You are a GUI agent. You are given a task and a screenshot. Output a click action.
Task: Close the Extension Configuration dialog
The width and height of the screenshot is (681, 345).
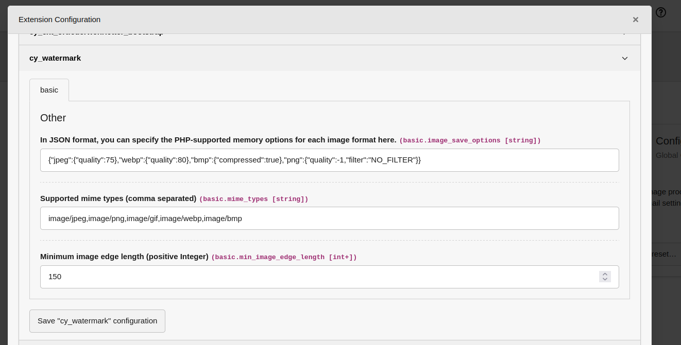635,20
